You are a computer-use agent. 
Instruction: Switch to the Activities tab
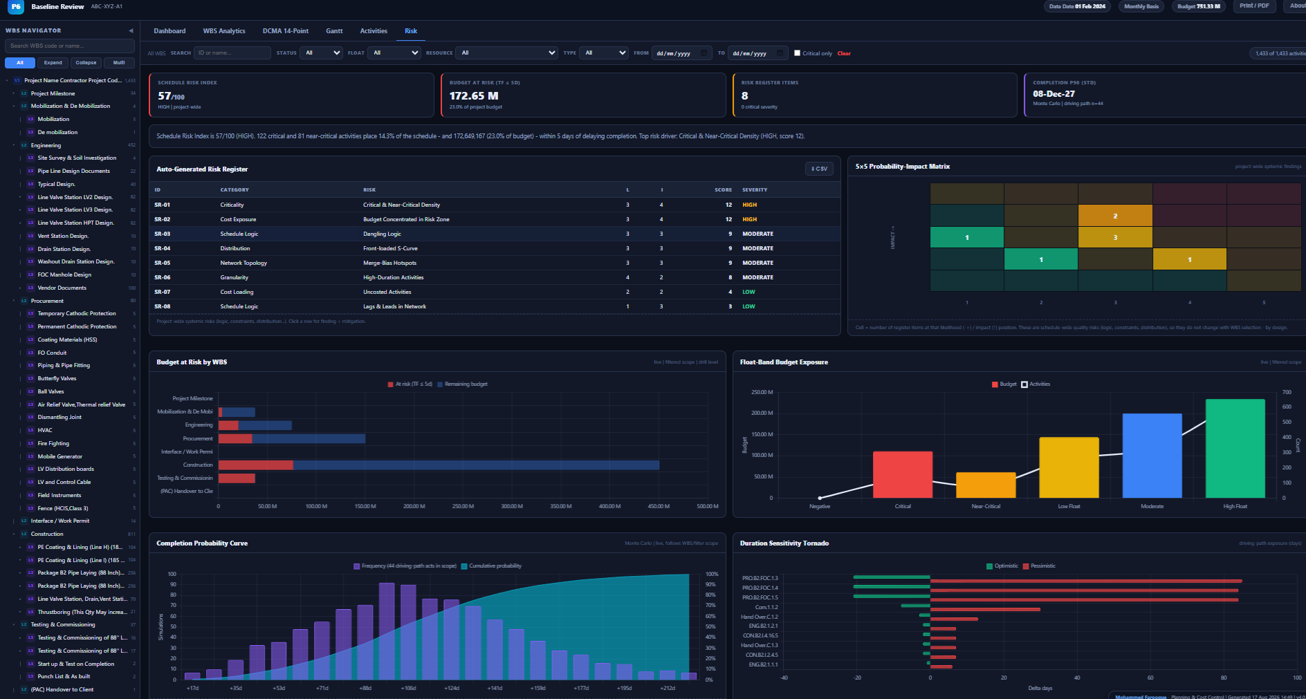[x=374, y=31]
